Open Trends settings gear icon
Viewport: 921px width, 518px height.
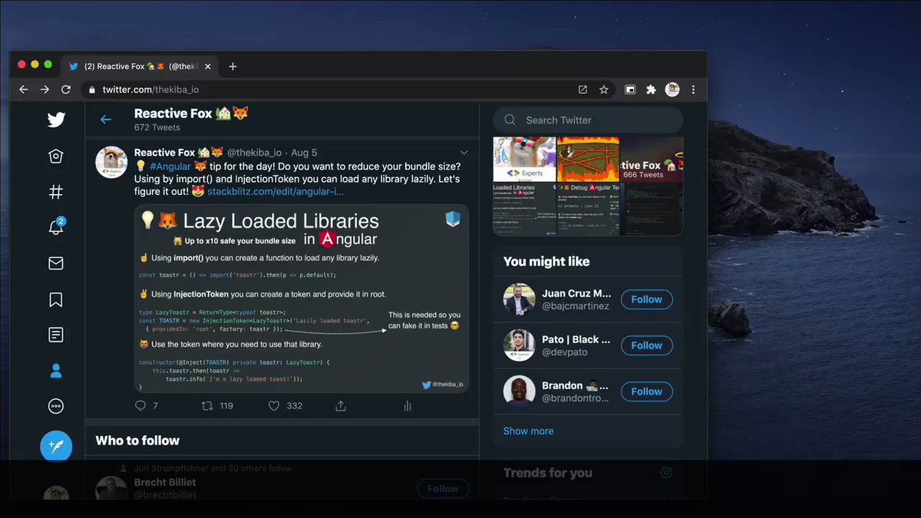pos(666,473)
